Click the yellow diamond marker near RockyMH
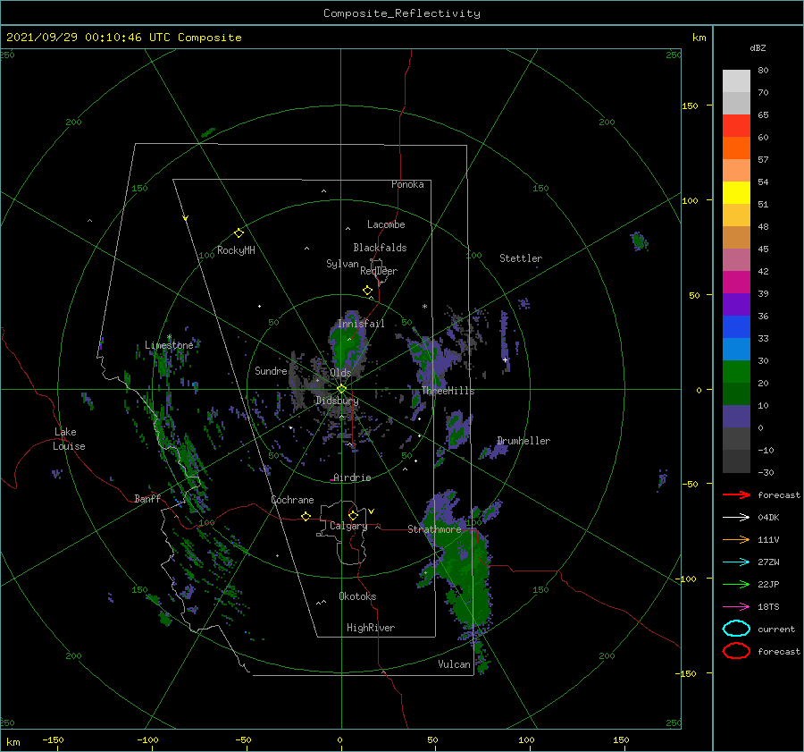The image size is (804, 752). click(239, 233)
